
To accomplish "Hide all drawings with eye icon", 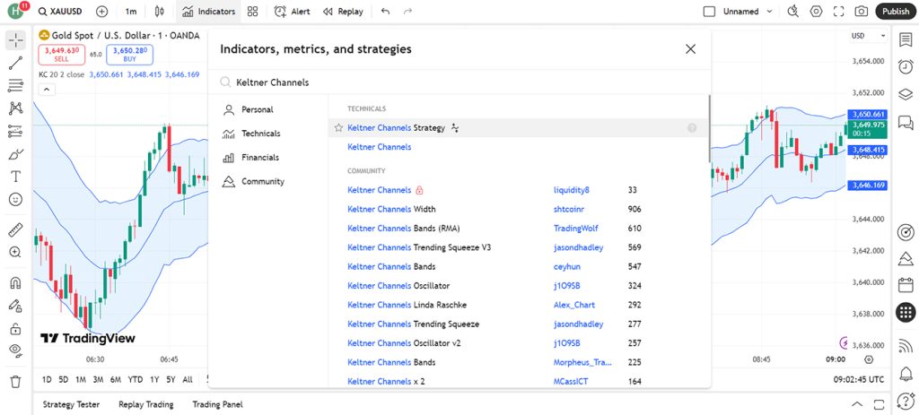I will pyautogui.click(x=16, y=350).
